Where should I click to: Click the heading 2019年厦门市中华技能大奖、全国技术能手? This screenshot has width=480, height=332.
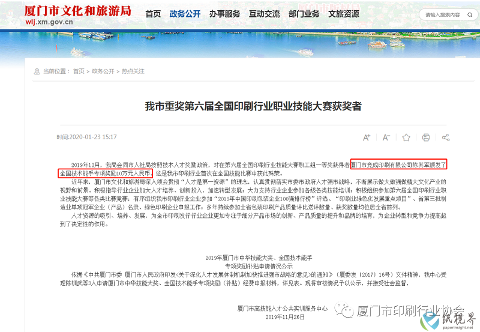pos(259,258)
